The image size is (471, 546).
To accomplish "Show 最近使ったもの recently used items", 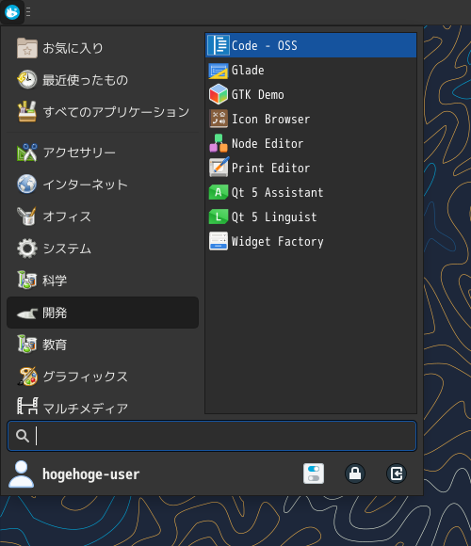I will coord(103,80).
